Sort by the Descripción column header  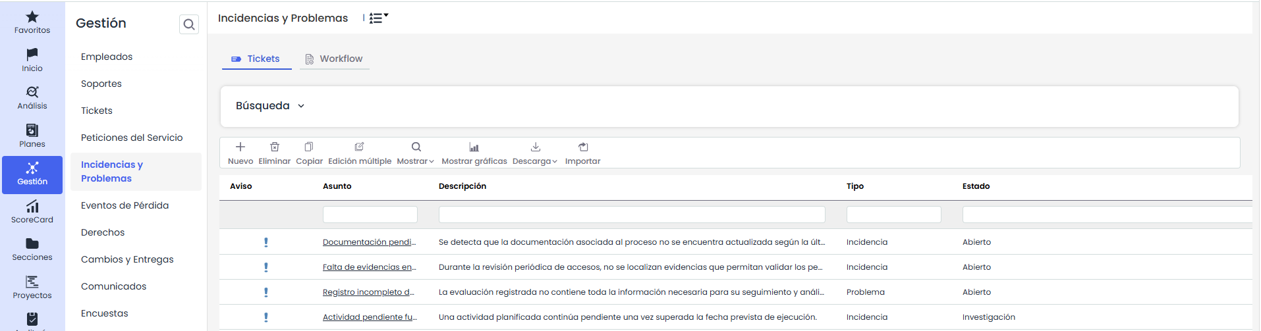(x=462, y=186)
